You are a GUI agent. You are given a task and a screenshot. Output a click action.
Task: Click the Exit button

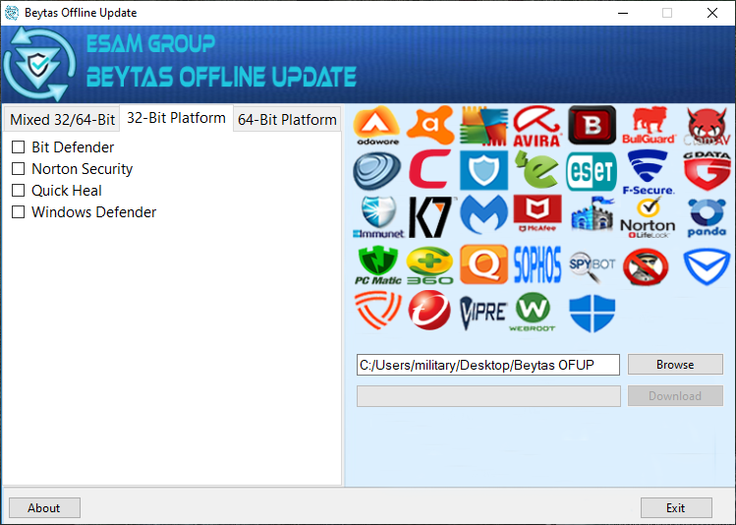pos(676,508)
